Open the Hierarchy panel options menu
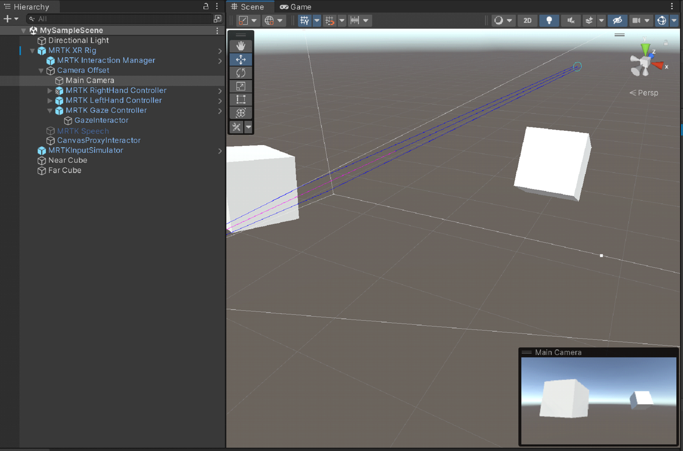683x451 pixels. tap(217, 6)
